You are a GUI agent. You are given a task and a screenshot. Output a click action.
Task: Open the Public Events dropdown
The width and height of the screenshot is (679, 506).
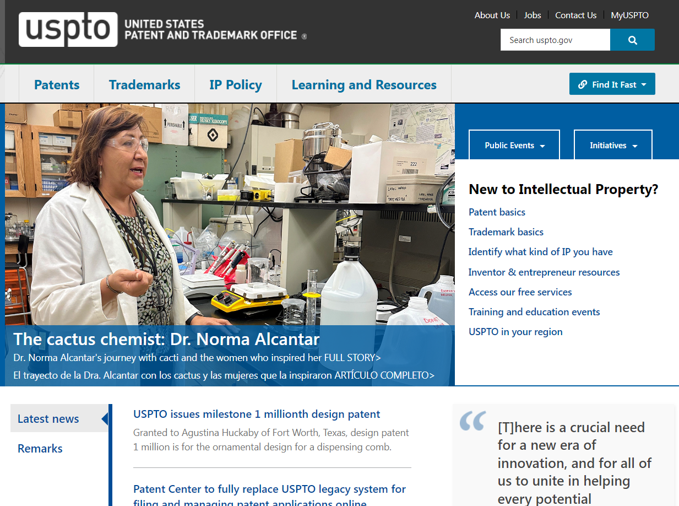(514, 146)
